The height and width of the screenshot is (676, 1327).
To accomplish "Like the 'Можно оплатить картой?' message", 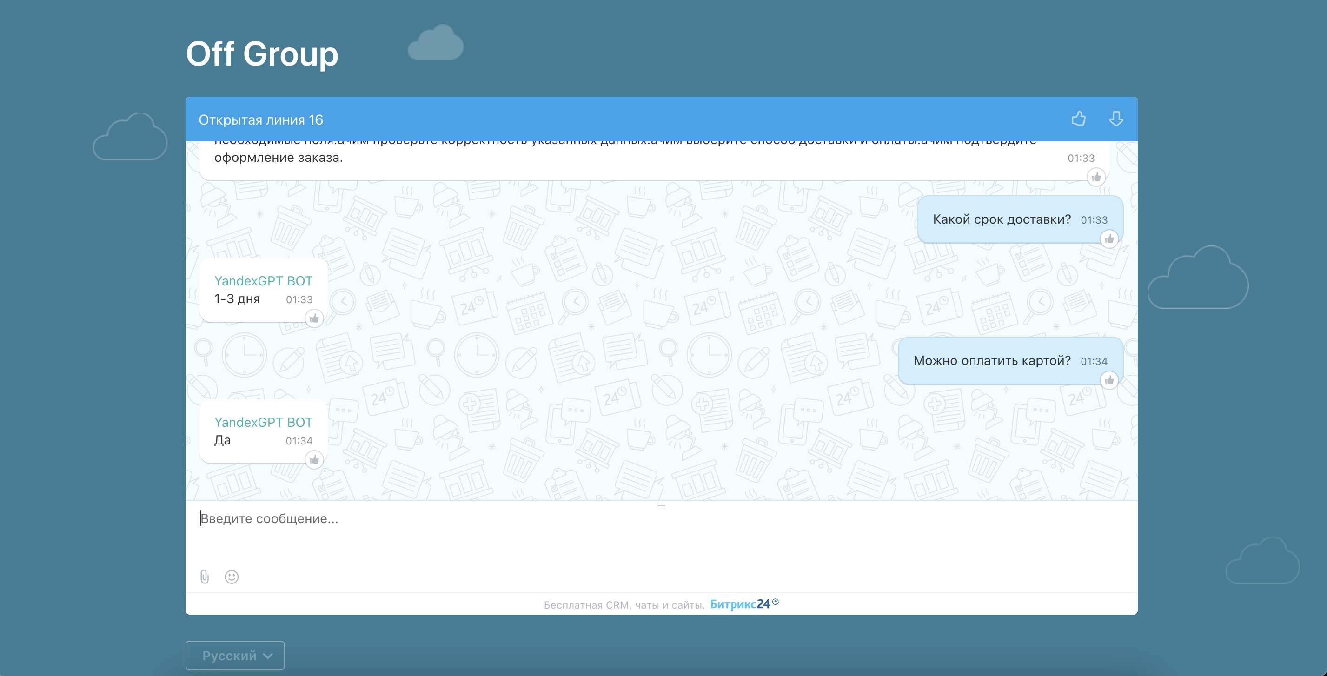I will 1108,381.
